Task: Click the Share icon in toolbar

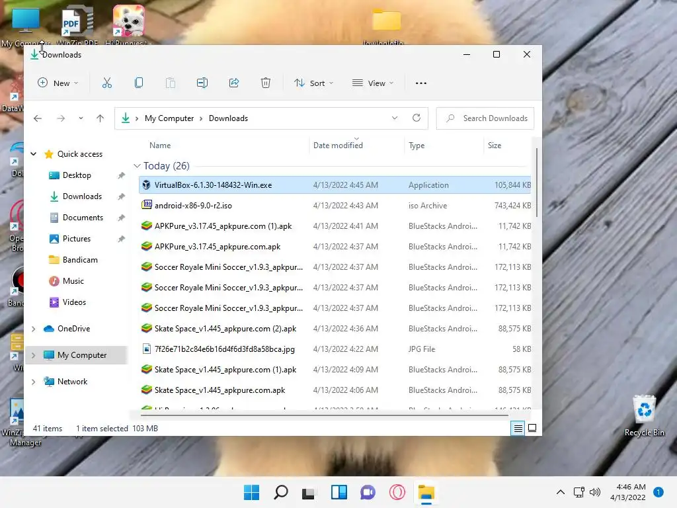Action: point(234,83)
